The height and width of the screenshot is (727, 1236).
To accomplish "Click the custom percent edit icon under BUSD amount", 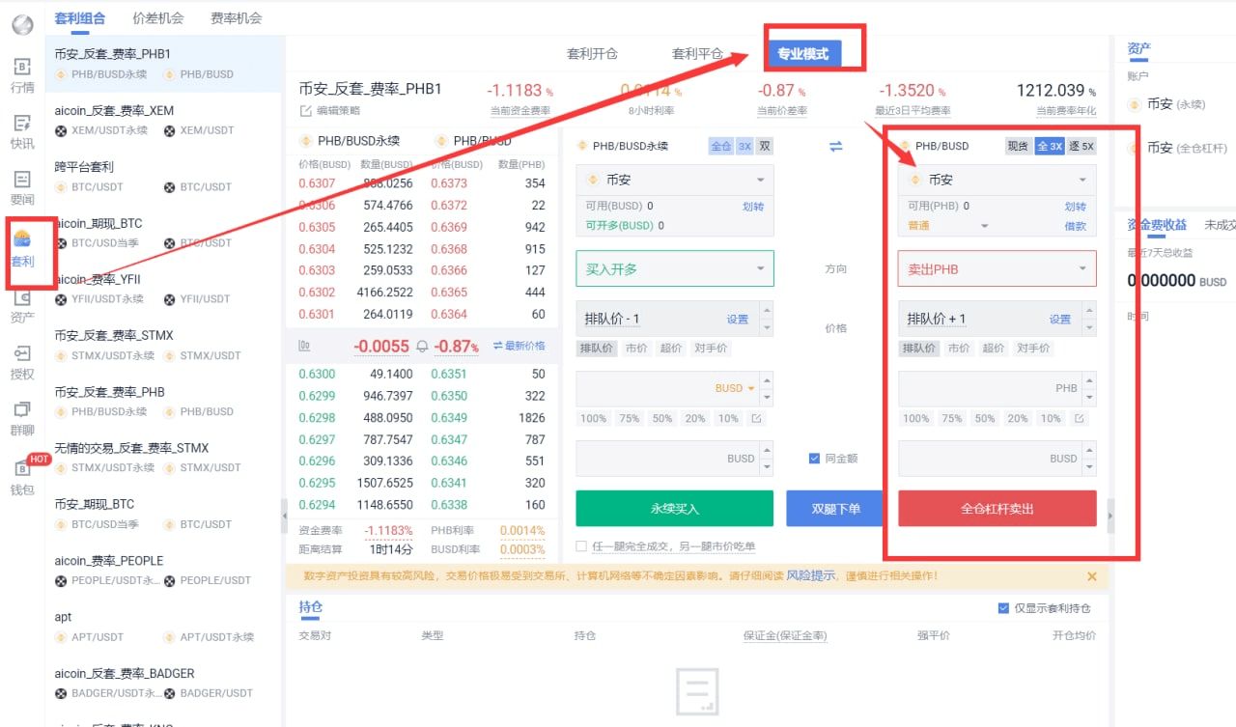I will point(756,418).
